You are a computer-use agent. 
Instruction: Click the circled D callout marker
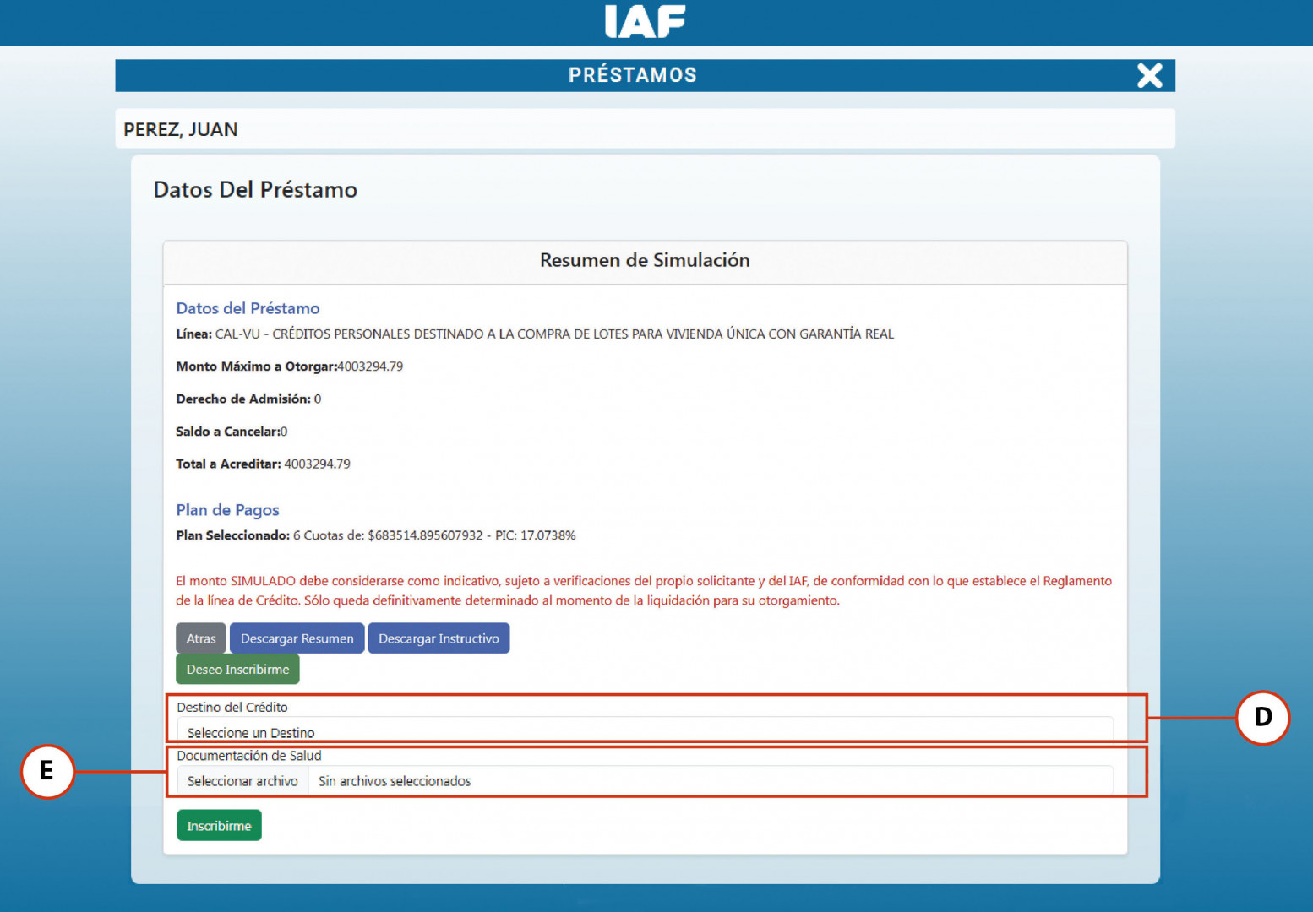[x=1262, y=718]
